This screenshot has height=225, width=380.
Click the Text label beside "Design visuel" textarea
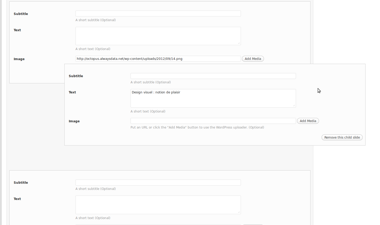(x=72, y=92)
